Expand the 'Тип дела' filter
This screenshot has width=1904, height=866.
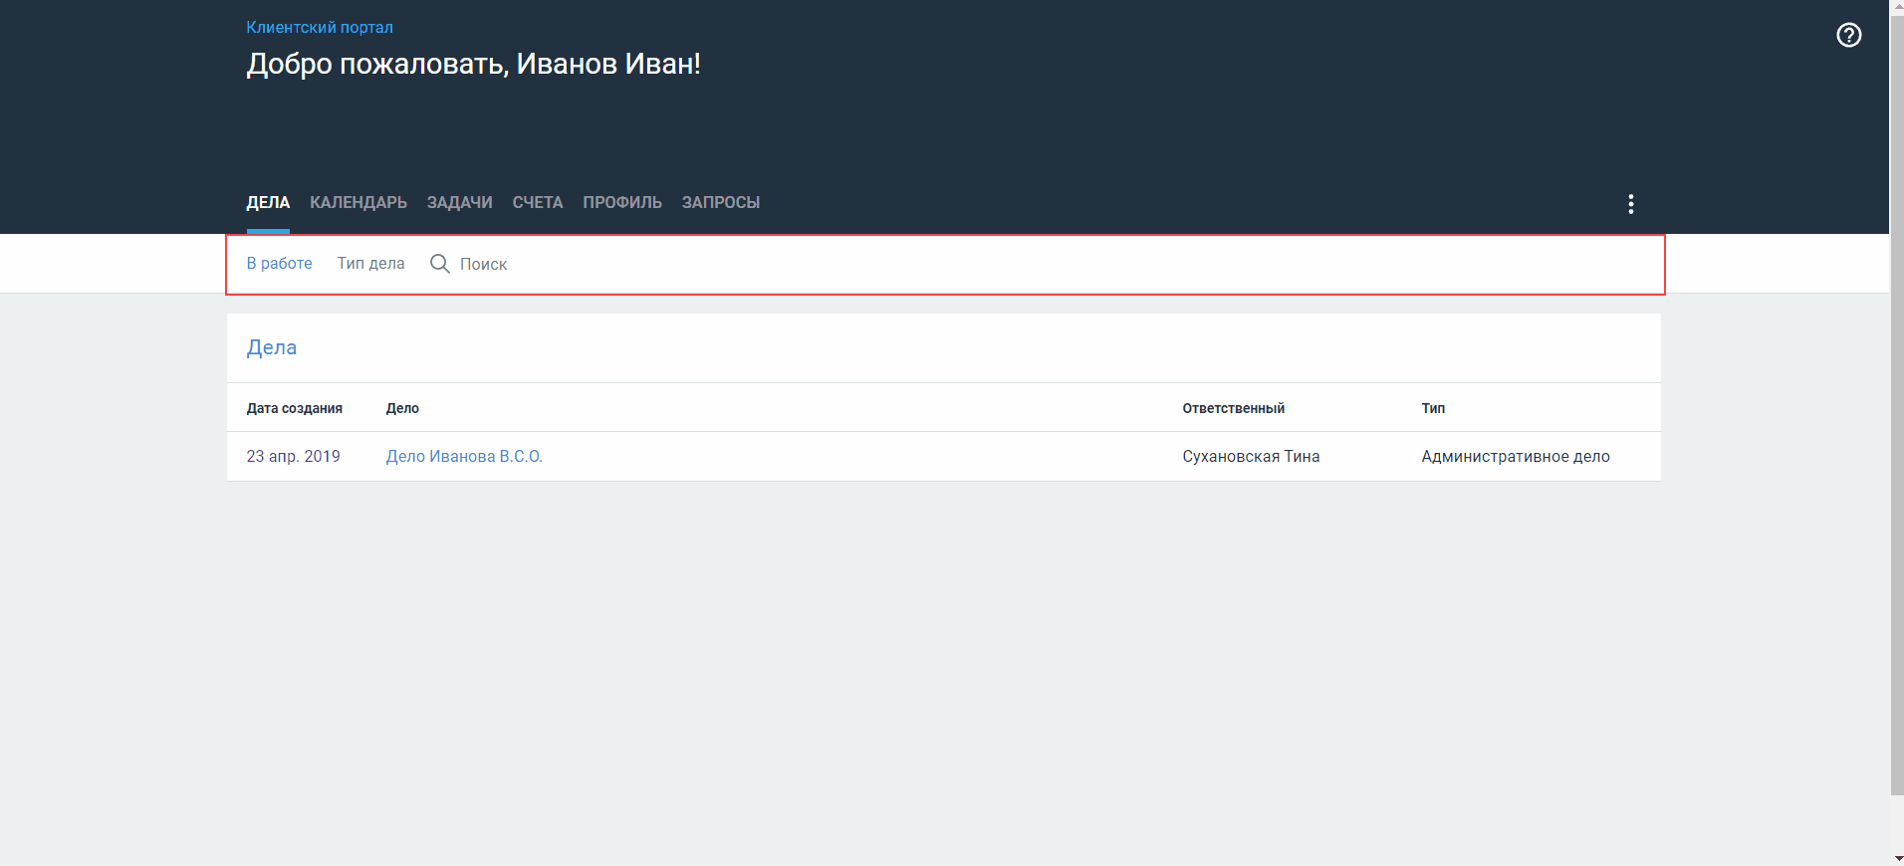point(370,264)
